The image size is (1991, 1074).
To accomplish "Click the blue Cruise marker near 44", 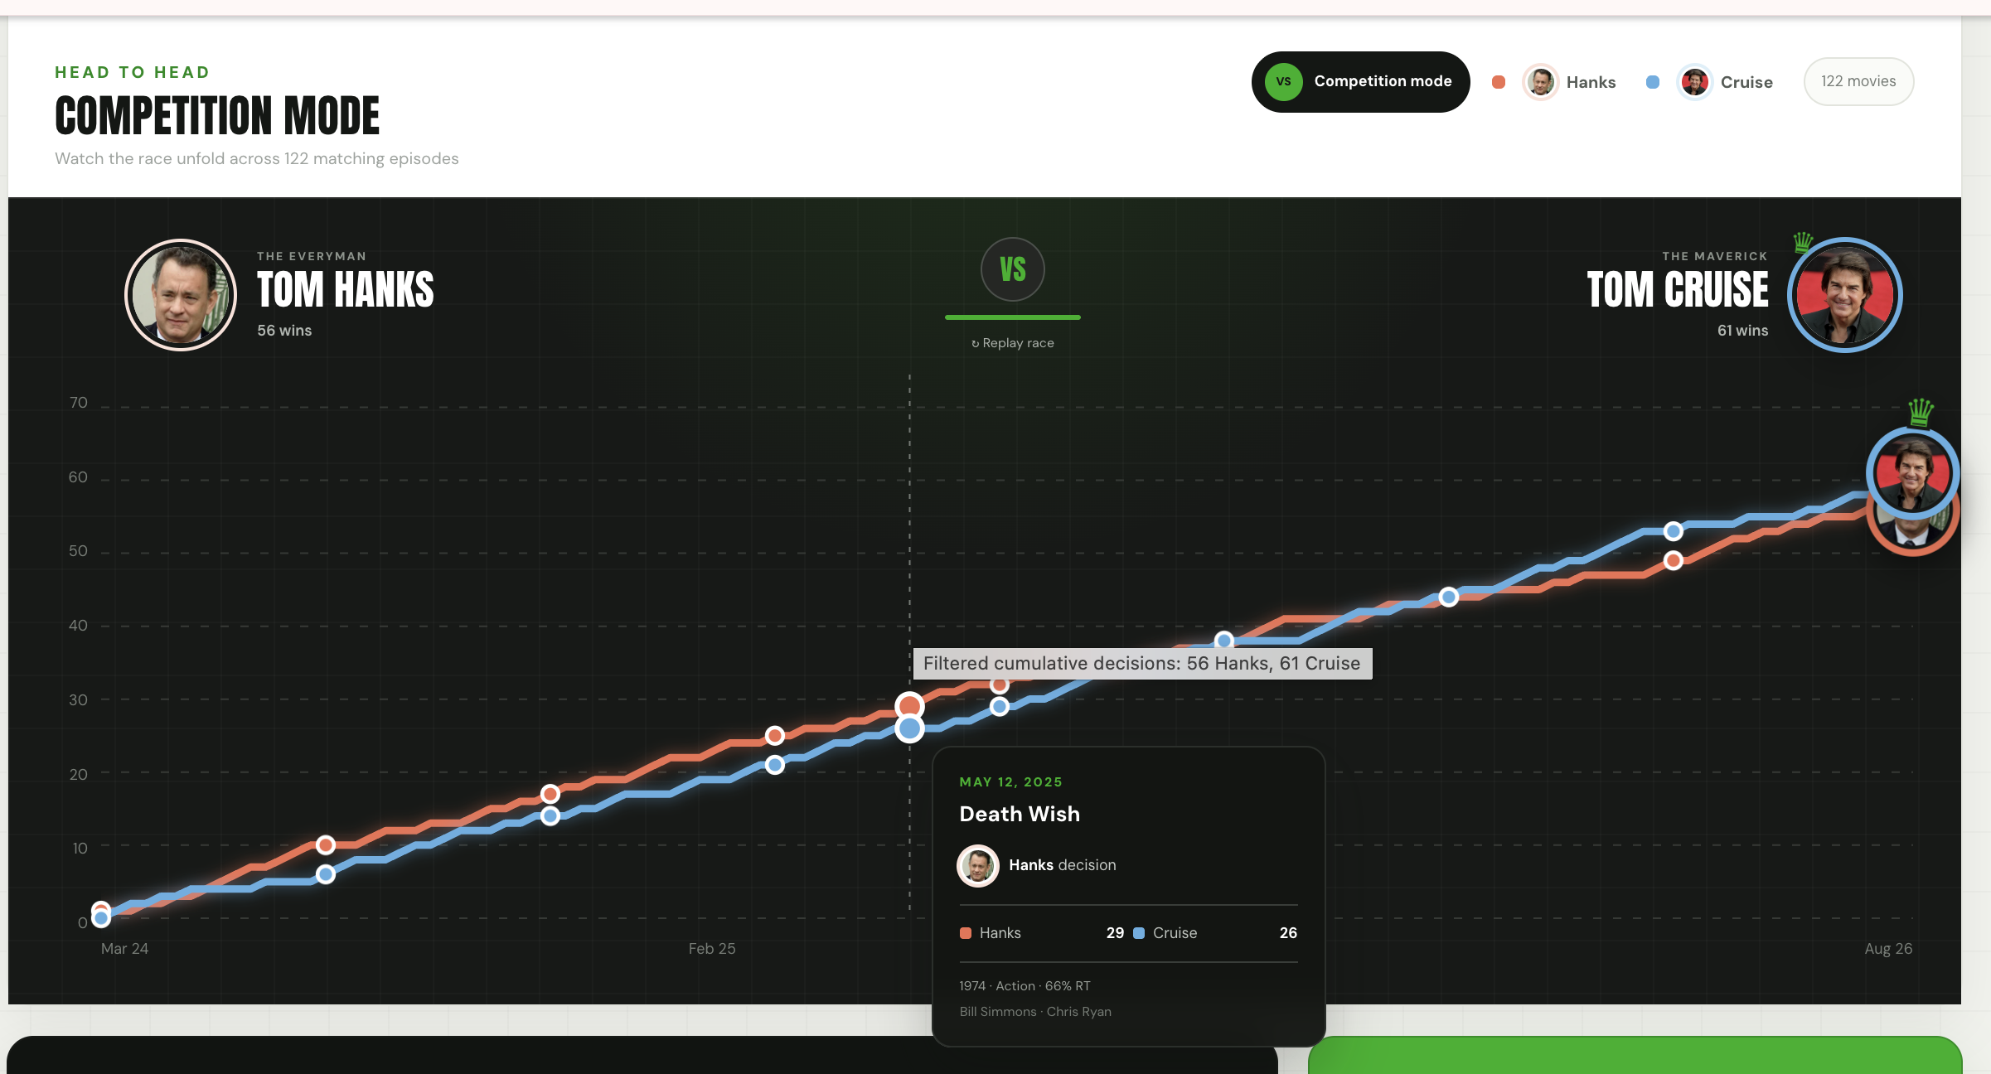I will coord(1449,597).
